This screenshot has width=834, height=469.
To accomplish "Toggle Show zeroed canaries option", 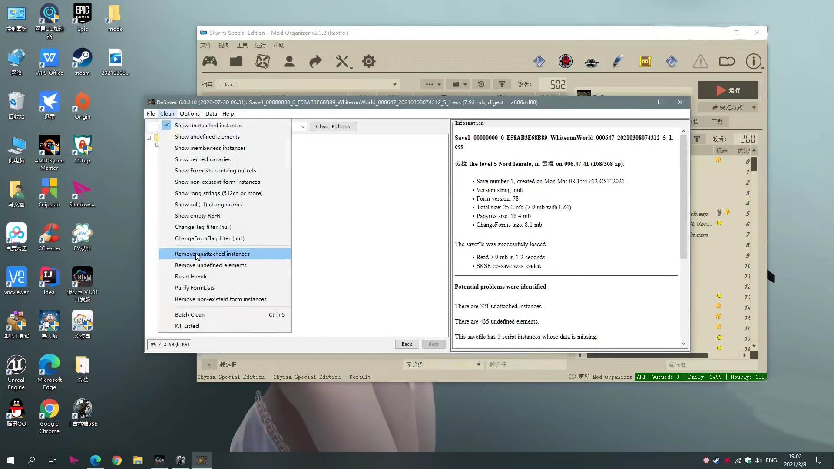I will pyautogui.click(x=225, y=159).
